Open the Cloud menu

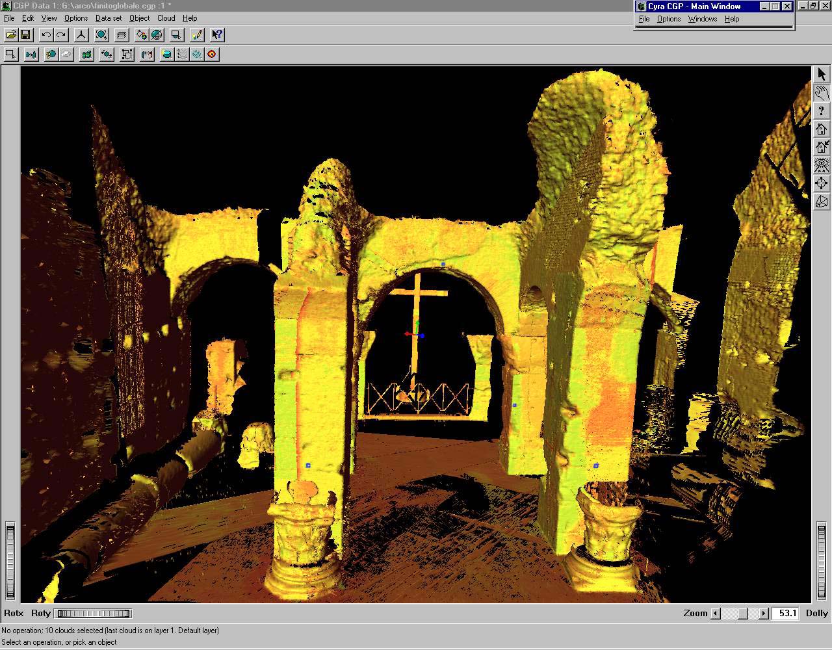tap(166, 18)
